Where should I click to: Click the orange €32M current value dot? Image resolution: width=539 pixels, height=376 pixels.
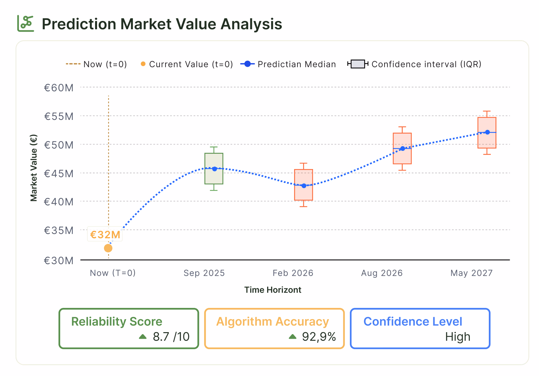click(x=108, y=248)
